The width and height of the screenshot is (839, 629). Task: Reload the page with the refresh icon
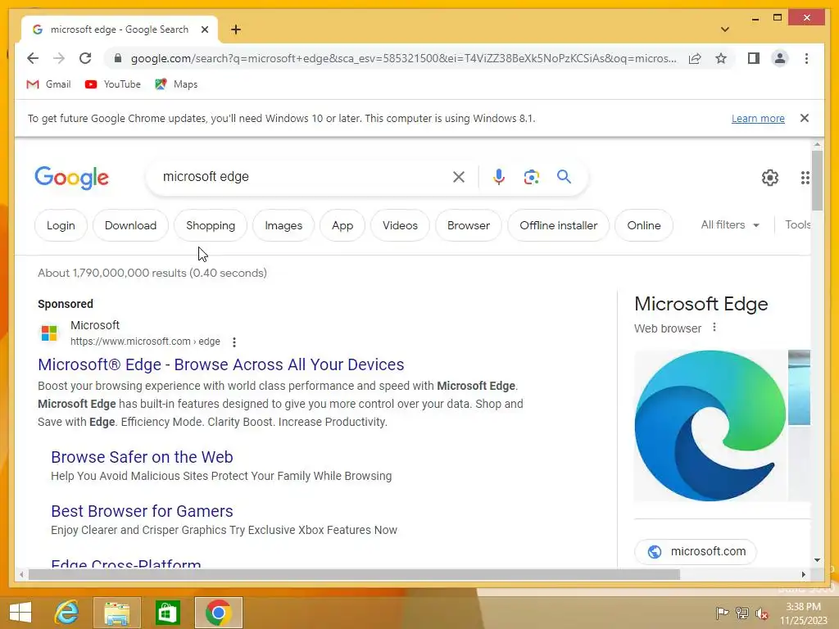(85, 58)
